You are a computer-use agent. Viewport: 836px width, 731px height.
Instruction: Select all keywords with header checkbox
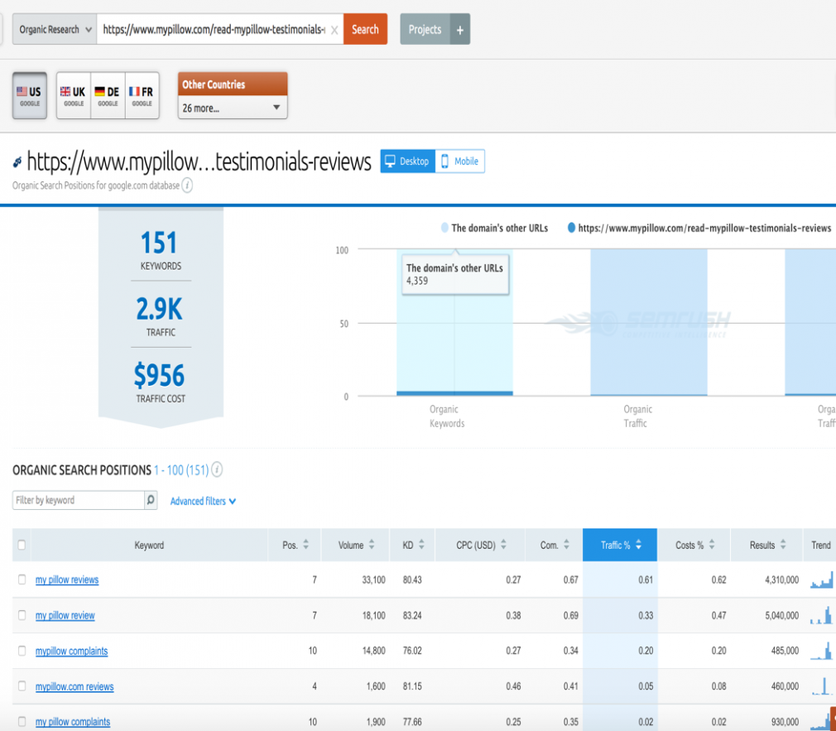22,545
